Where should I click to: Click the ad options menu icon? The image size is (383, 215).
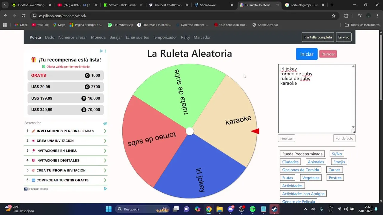tap(105, 51)
